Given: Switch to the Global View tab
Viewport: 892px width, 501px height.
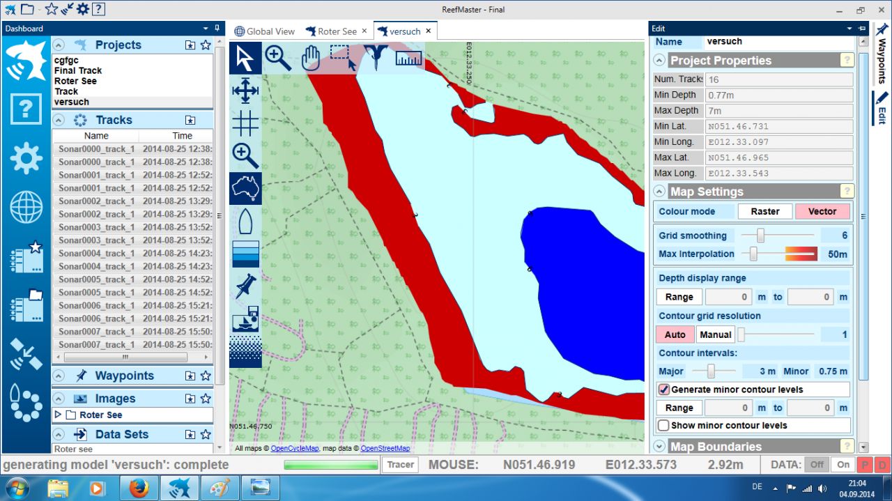Looking at the screenshot, I should [265, 31].
